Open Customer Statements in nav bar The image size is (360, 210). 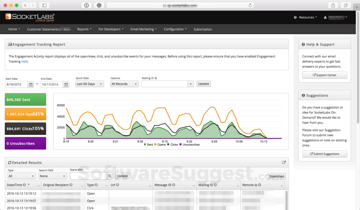[x=49, y=29]
